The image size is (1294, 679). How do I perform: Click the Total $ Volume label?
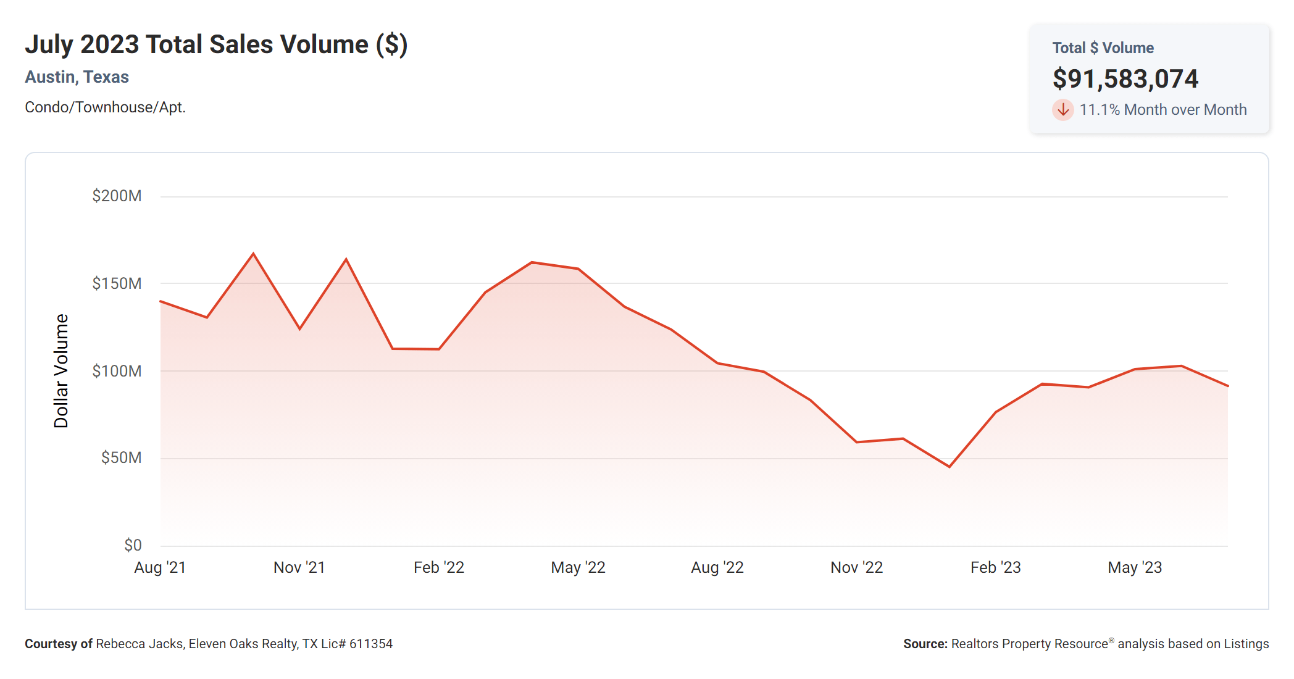click(x=1103, y=48)
